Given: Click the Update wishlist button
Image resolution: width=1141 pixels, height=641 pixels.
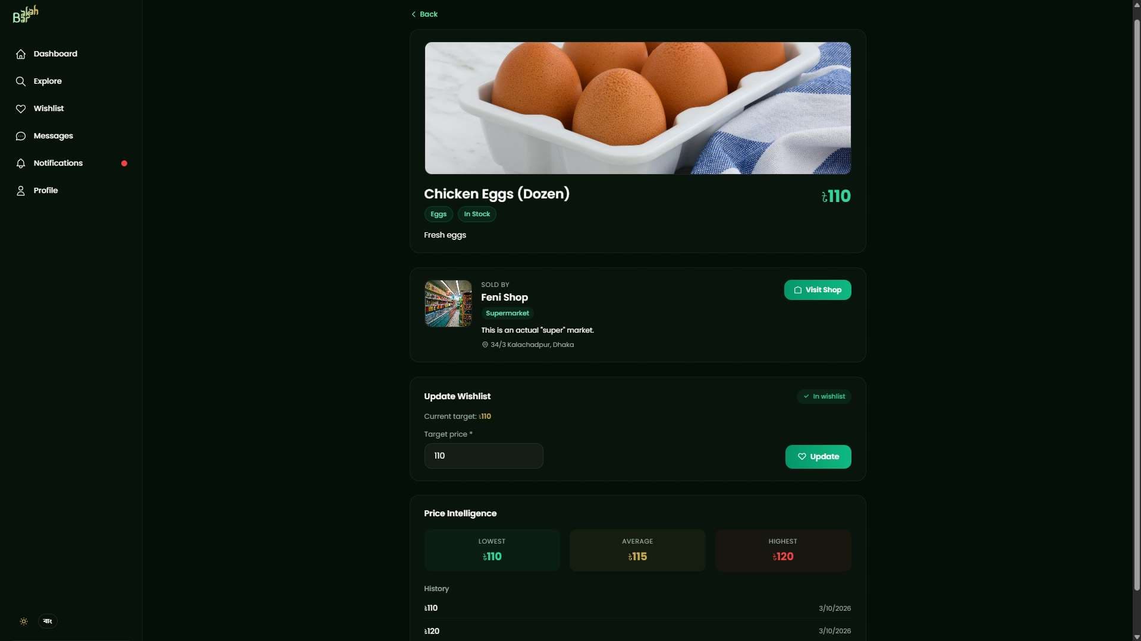Looking at the screenshot, I should (818, 457).
